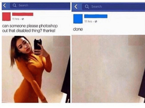This screenshot has height=108, width=145.
Task: Click the globe privacy icon on the red-avatar post
Action: (x=23, y=19)
